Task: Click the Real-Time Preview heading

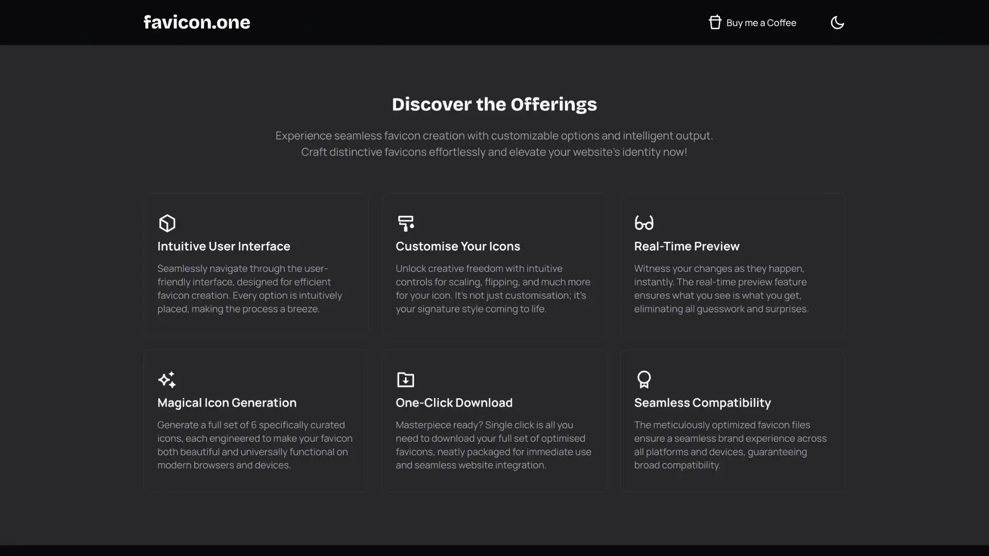Action: click(x=686, y=246)
